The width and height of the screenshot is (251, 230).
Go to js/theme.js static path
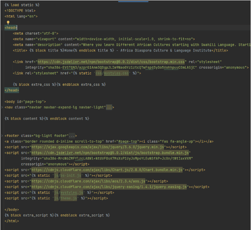click(65, 198)
